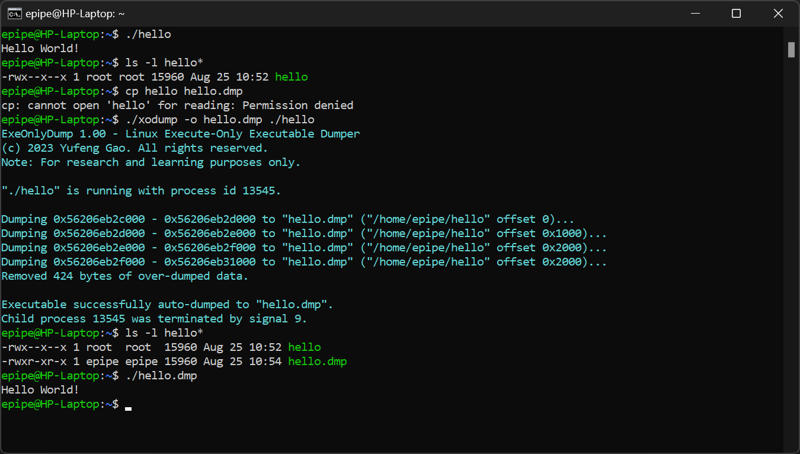Click the "Executable successfully auto-dumped" message

tap(167, 305)
